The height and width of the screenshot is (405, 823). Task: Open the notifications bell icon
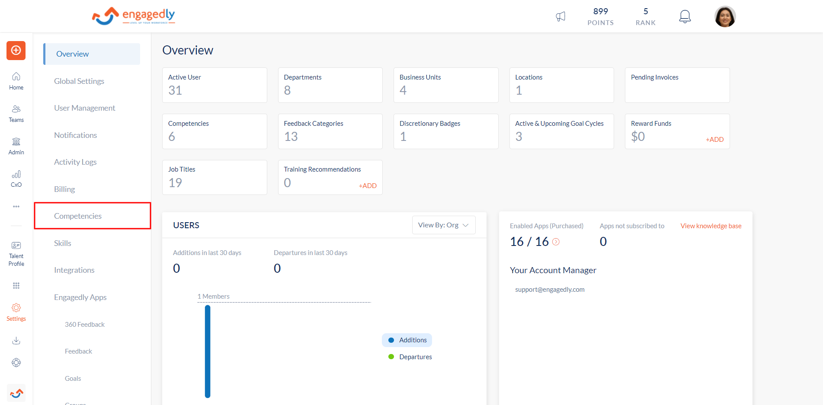[x=685, y=16]
